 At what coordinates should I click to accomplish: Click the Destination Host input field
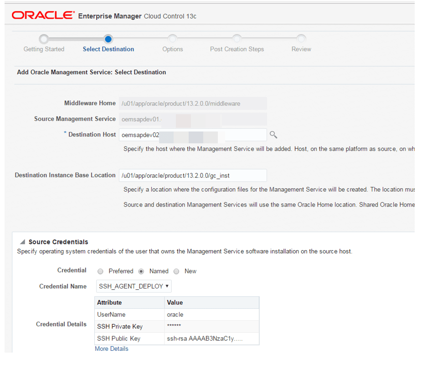tap(192, 135)
